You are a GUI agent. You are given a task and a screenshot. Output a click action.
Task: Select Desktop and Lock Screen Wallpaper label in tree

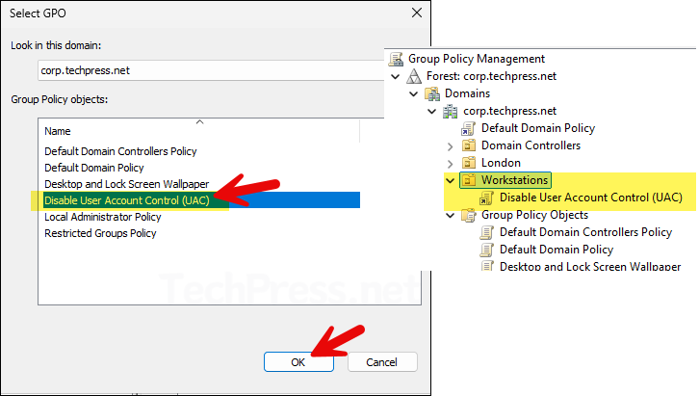(590, 266)
